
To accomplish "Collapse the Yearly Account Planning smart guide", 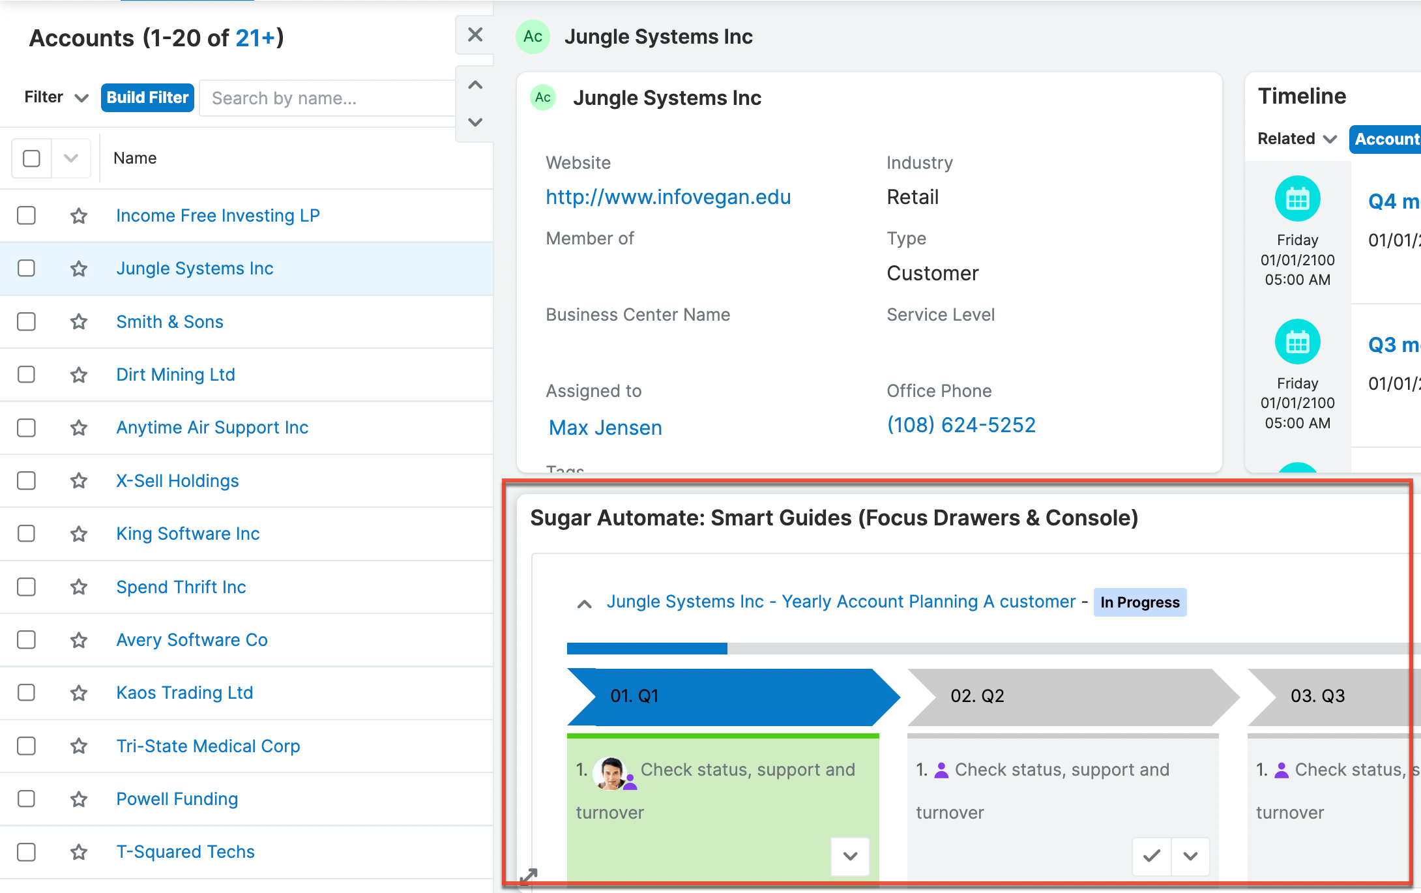I will point(584,604).
